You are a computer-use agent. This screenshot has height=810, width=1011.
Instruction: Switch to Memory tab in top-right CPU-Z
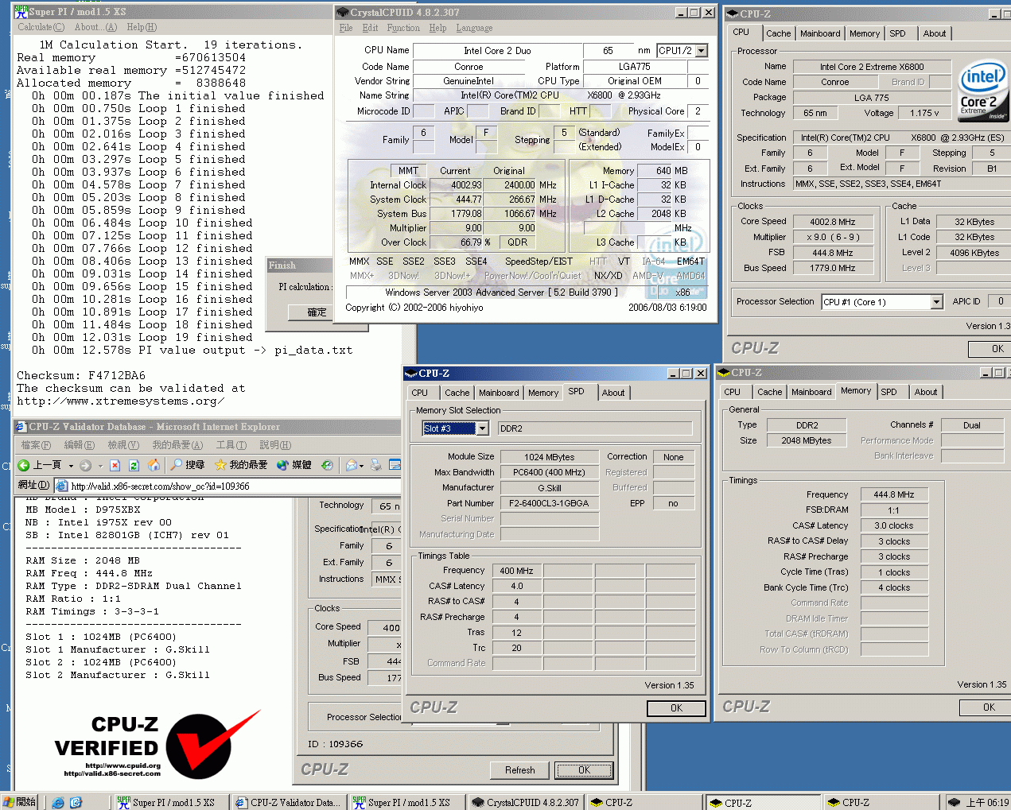[865, 33]
